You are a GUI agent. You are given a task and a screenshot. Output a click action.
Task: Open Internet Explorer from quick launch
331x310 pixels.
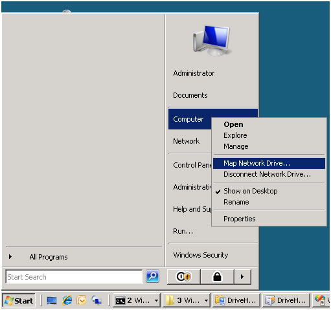click(x=67, y=300)
